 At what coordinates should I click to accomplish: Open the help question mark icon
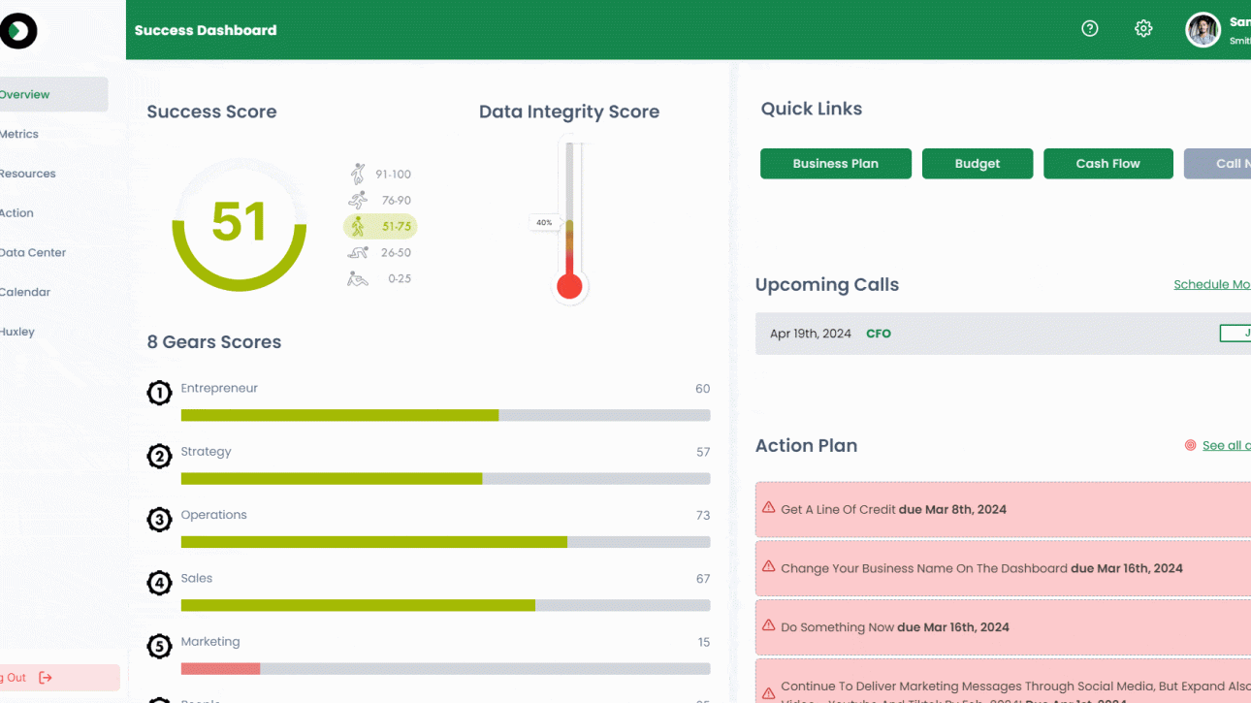1090,29
